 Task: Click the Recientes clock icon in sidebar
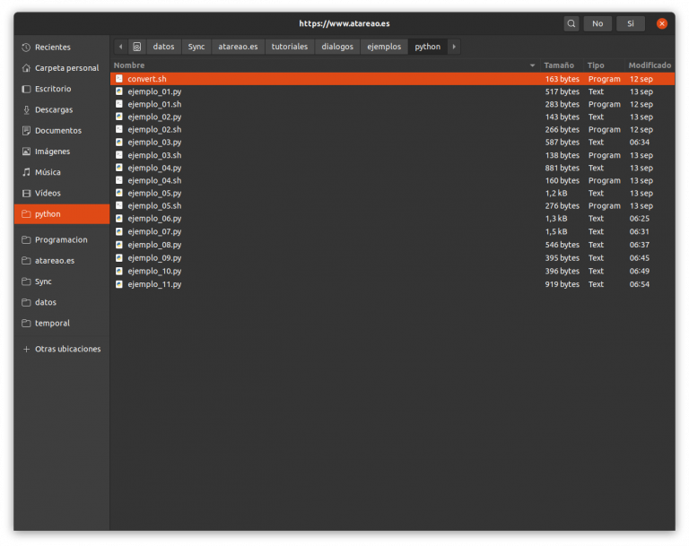26,47
